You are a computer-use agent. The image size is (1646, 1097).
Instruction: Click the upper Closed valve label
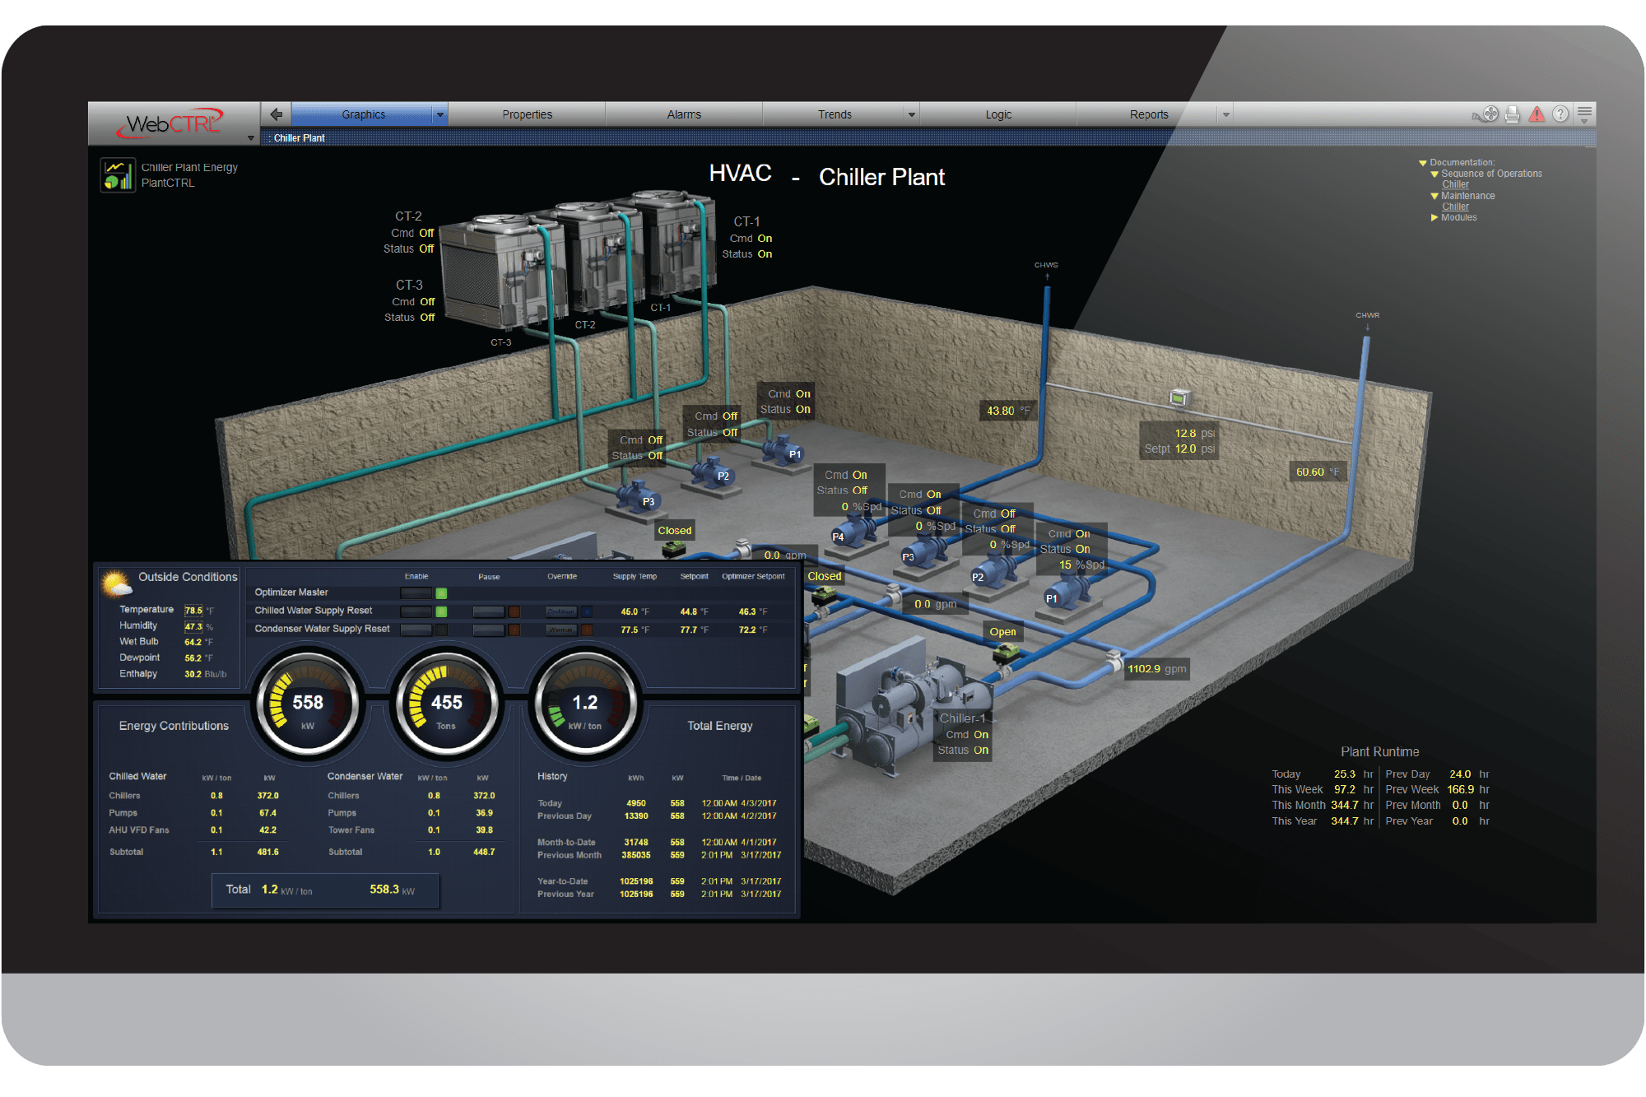tap(674, 531)
